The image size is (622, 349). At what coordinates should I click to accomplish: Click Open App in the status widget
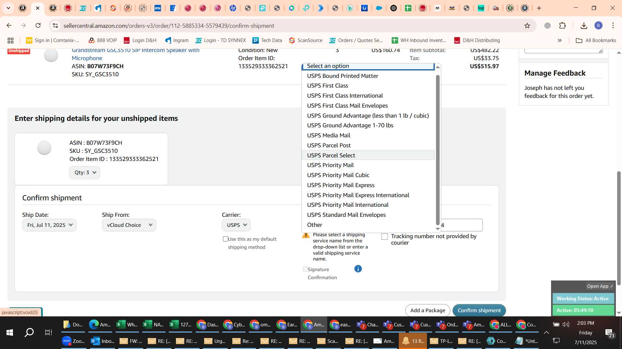600,286
